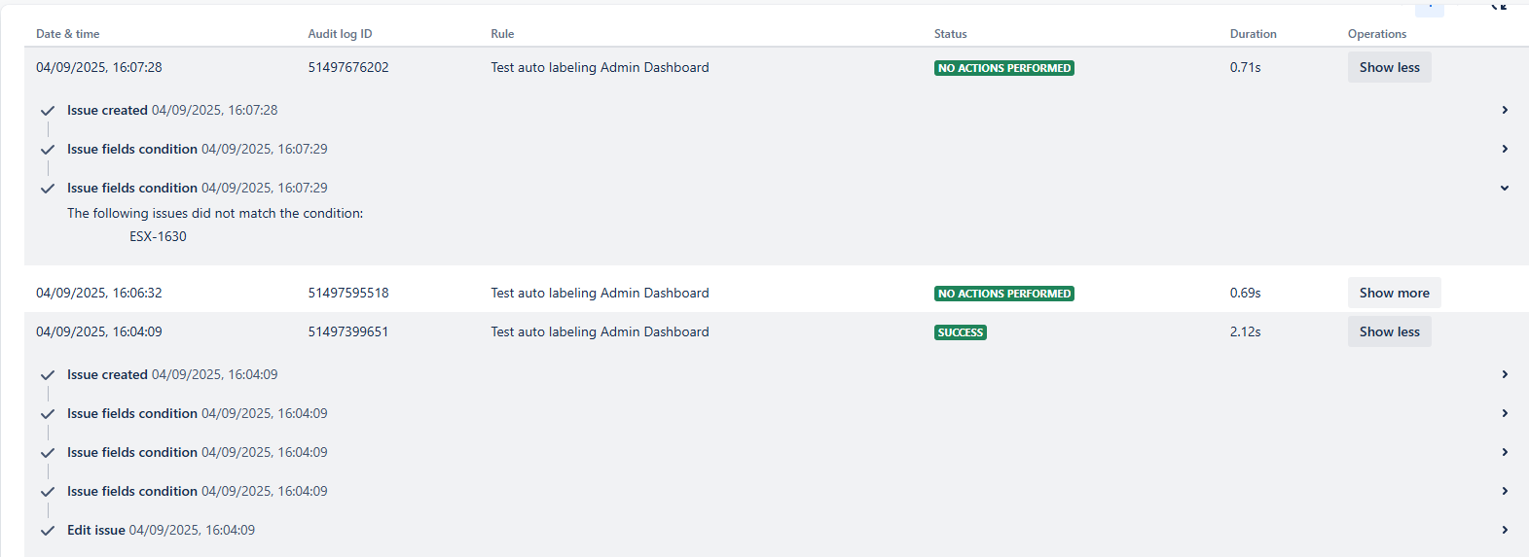Expand Issue created 16:07:28 chevron

[x=1505, y=110]
